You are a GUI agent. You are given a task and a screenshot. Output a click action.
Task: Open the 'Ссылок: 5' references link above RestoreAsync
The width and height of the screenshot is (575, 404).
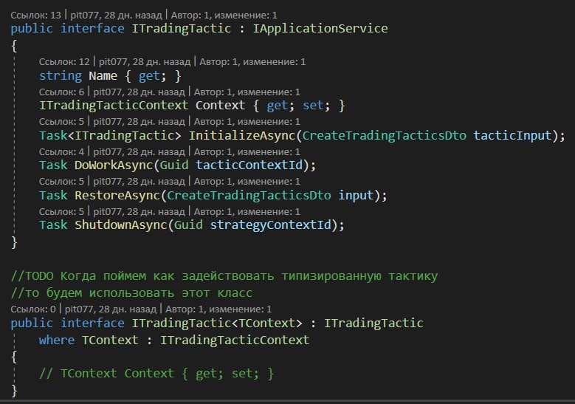pyautogui.click(x=61, y=181)
